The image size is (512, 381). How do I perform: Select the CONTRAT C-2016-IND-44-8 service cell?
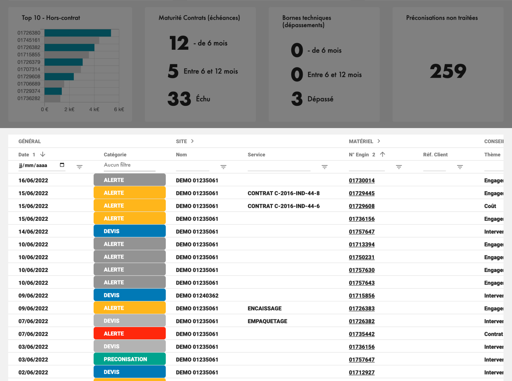tap(284, 193)
